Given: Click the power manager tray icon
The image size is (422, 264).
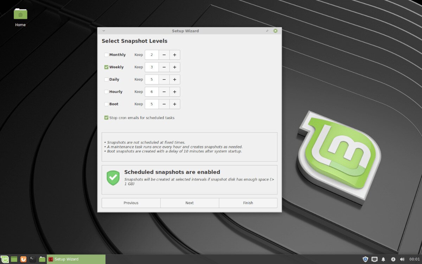Looking at the screenshot, I should pyautogui.click(x=393, y=259).
